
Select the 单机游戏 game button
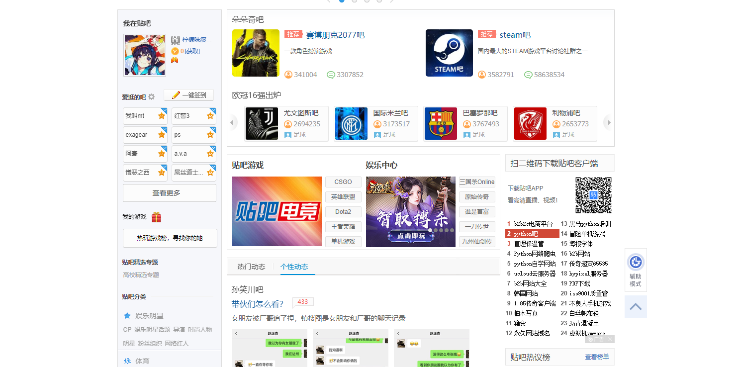click(x=343, y=242)
